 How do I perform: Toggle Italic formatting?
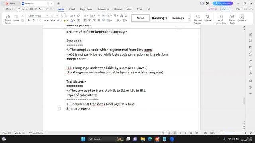33,20
